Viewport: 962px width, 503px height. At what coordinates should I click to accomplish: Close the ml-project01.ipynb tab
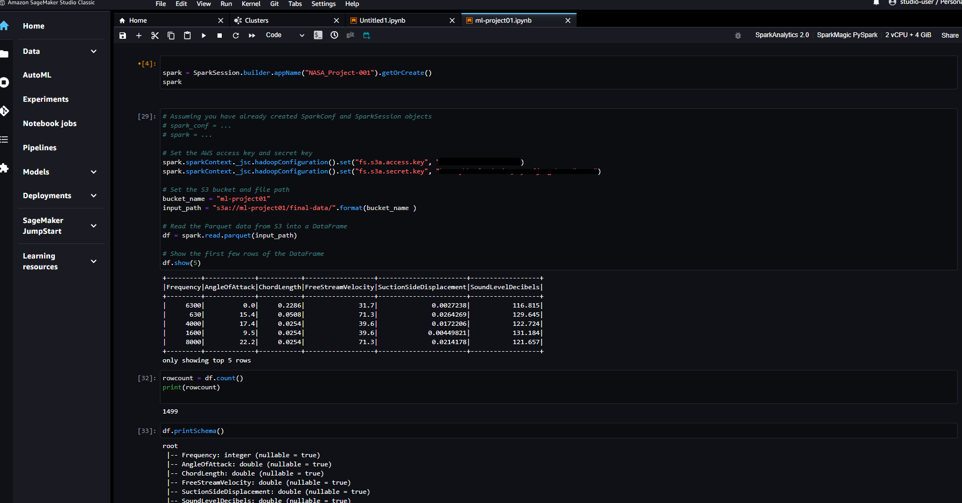point(568,20)
